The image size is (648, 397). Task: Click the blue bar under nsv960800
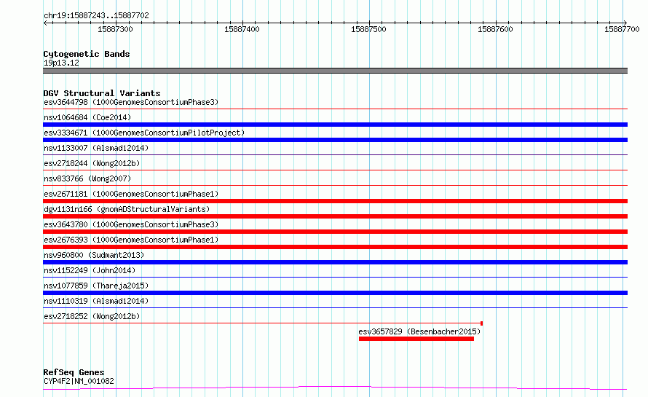(x=335, y=262)
